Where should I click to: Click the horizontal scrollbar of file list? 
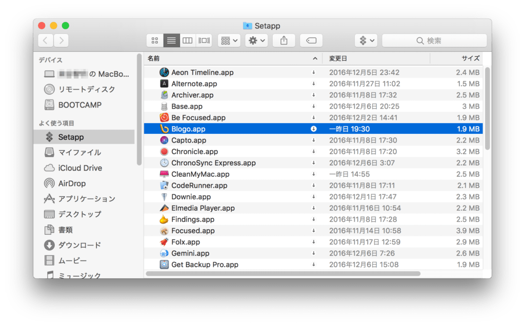pos(283,274)
